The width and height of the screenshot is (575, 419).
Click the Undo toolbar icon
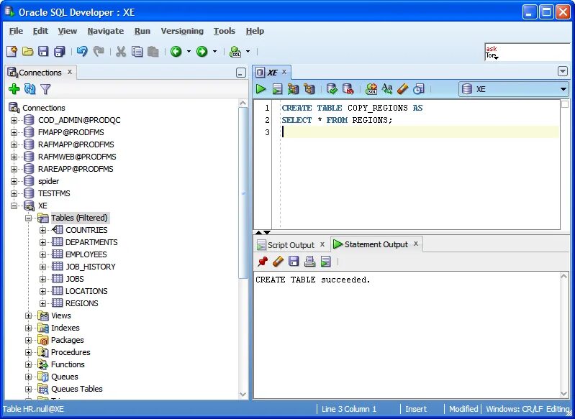pyautogui.click(x=82, y=52)
